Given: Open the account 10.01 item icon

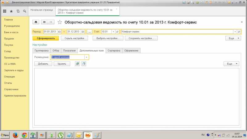Looking at the screenshot, I should (117, 32).
